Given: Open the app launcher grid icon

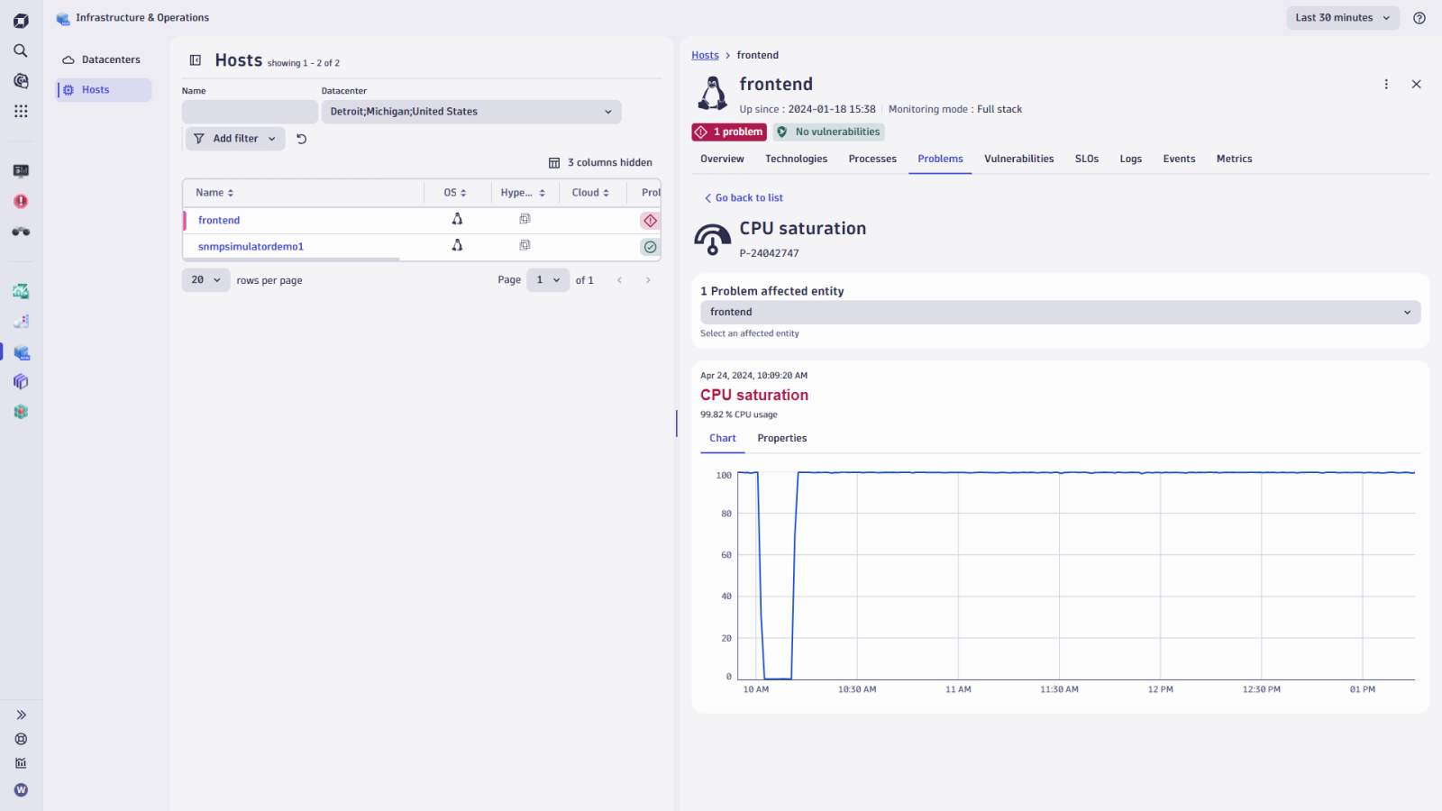Looking at the screenshot, I should (x=20, y=111).
